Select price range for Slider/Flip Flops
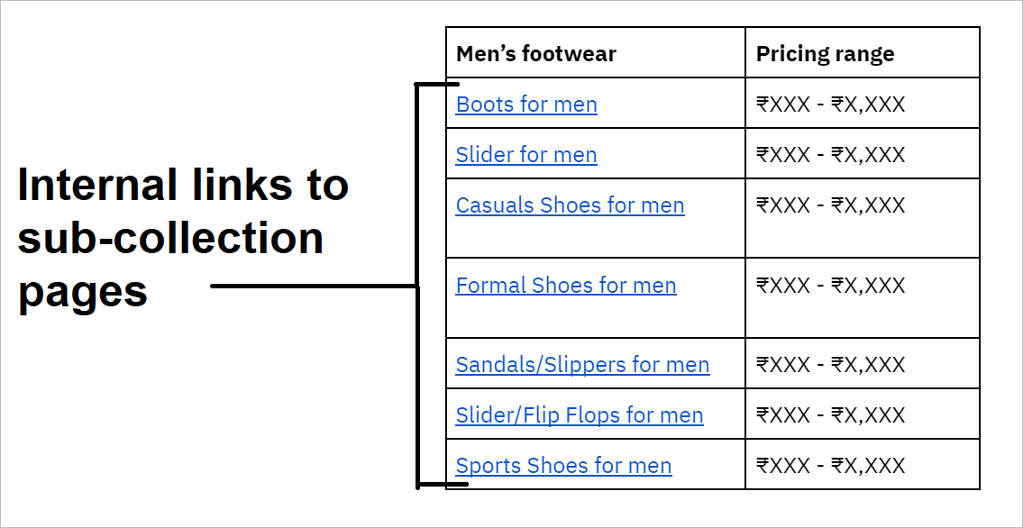1023x528 pixels. (863, 414)
